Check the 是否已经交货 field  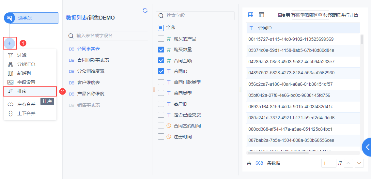(161, 115)
